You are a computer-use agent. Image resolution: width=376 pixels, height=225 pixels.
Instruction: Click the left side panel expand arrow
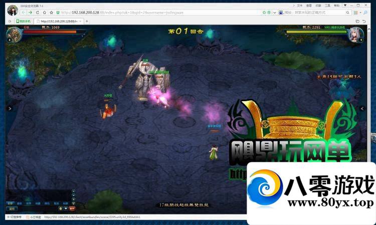[10, 109]
